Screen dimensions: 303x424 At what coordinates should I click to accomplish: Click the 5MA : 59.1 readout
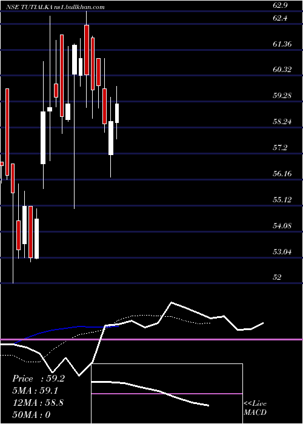click(36, 391)
